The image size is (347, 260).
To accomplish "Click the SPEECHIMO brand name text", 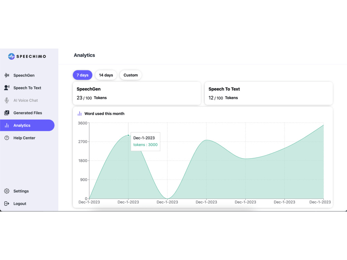I will (x=31, y=57).
